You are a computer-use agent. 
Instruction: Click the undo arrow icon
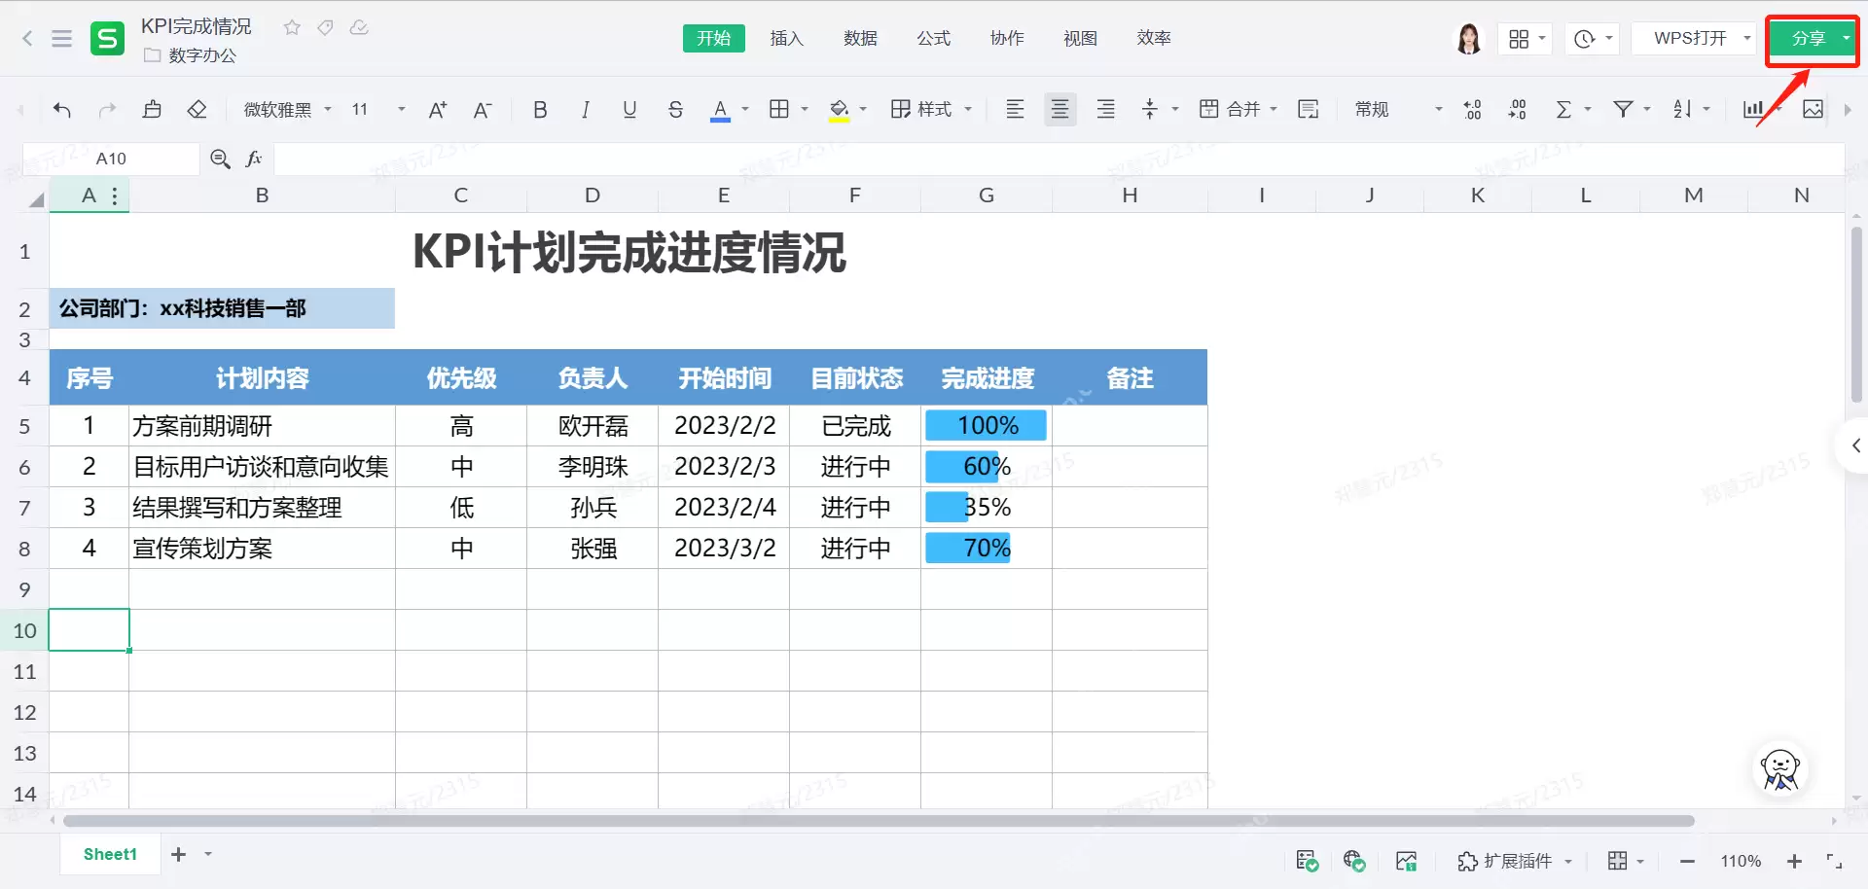[62, 110]
